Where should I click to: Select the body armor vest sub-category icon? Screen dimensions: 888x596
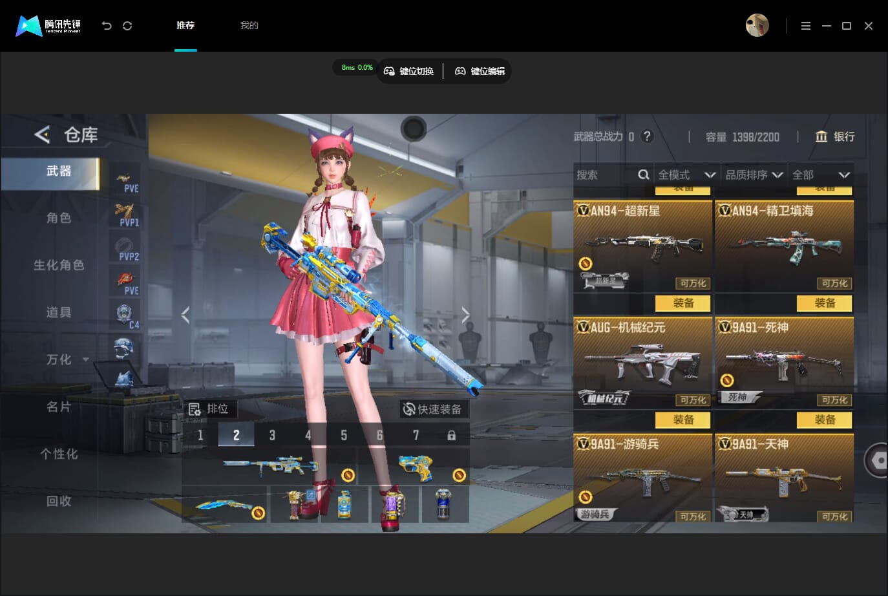(x=125, y=378)
